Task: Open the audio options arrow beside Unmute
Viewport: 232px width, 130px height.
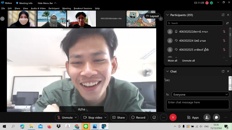Action: (76, 117)
